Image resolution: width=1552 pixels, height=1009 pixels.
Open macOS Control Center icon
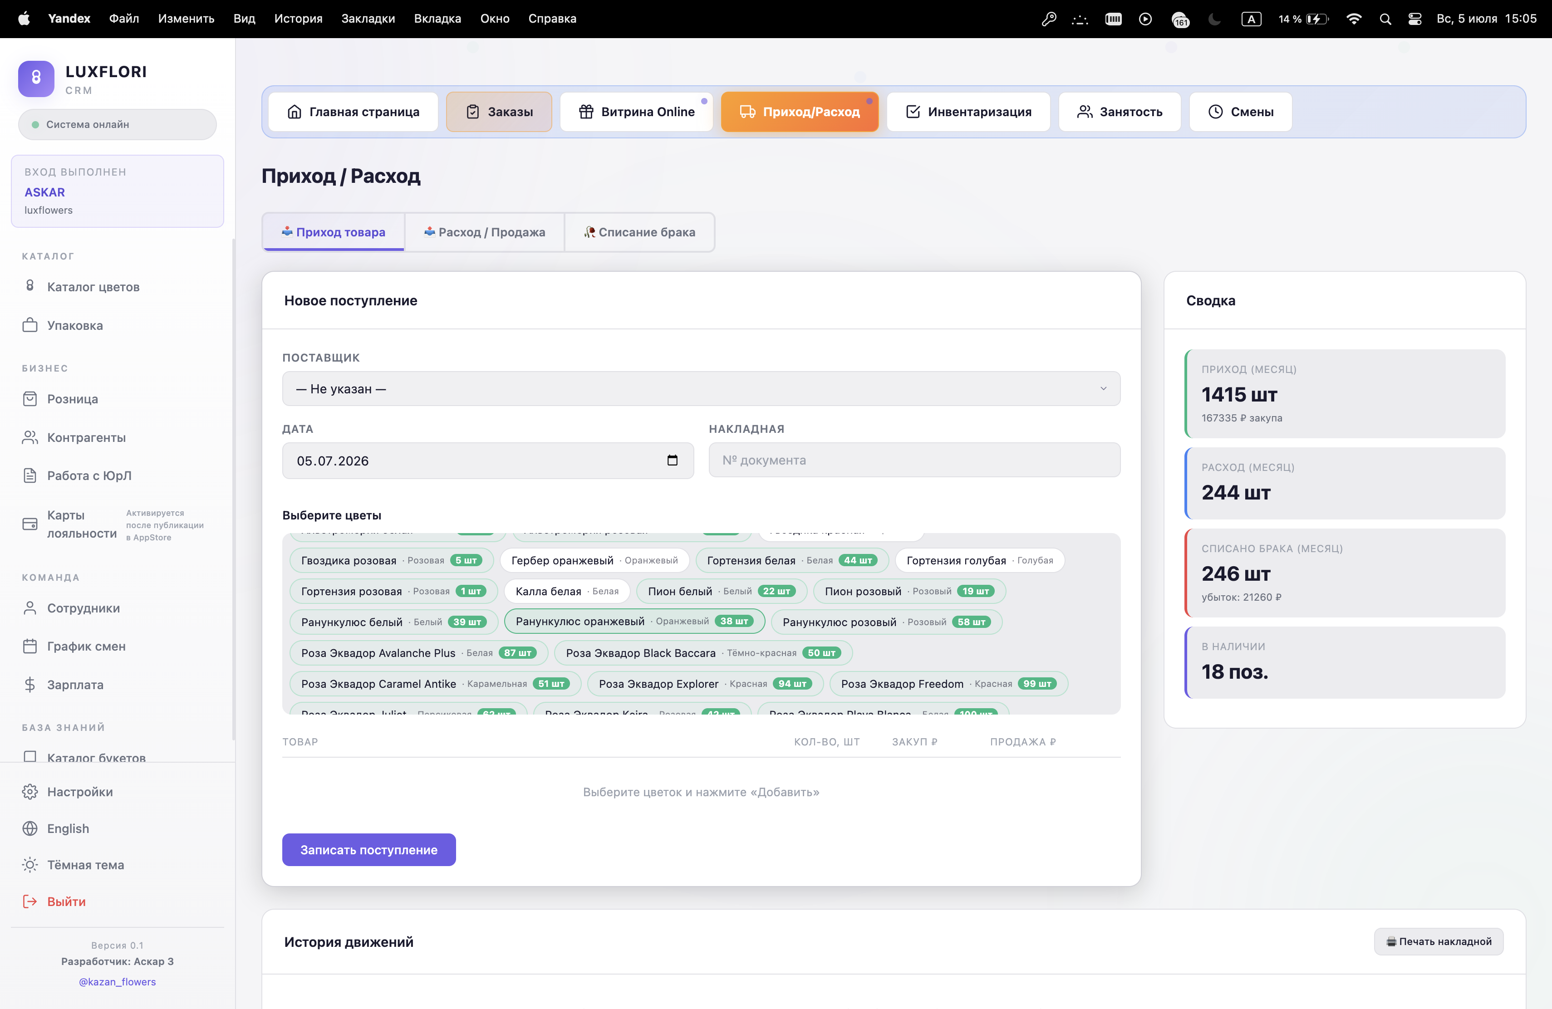click(x=1414, y=19)
